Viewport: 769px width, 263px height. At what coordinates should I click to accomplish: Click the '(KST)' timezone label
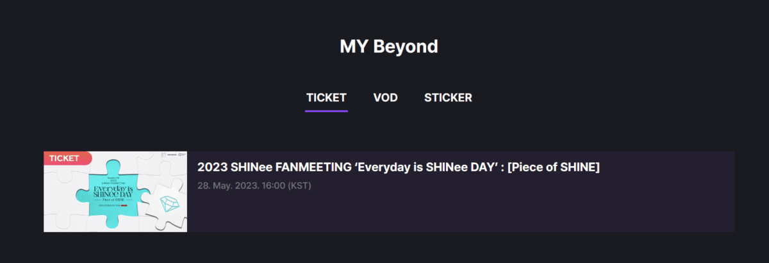(299, 185)
